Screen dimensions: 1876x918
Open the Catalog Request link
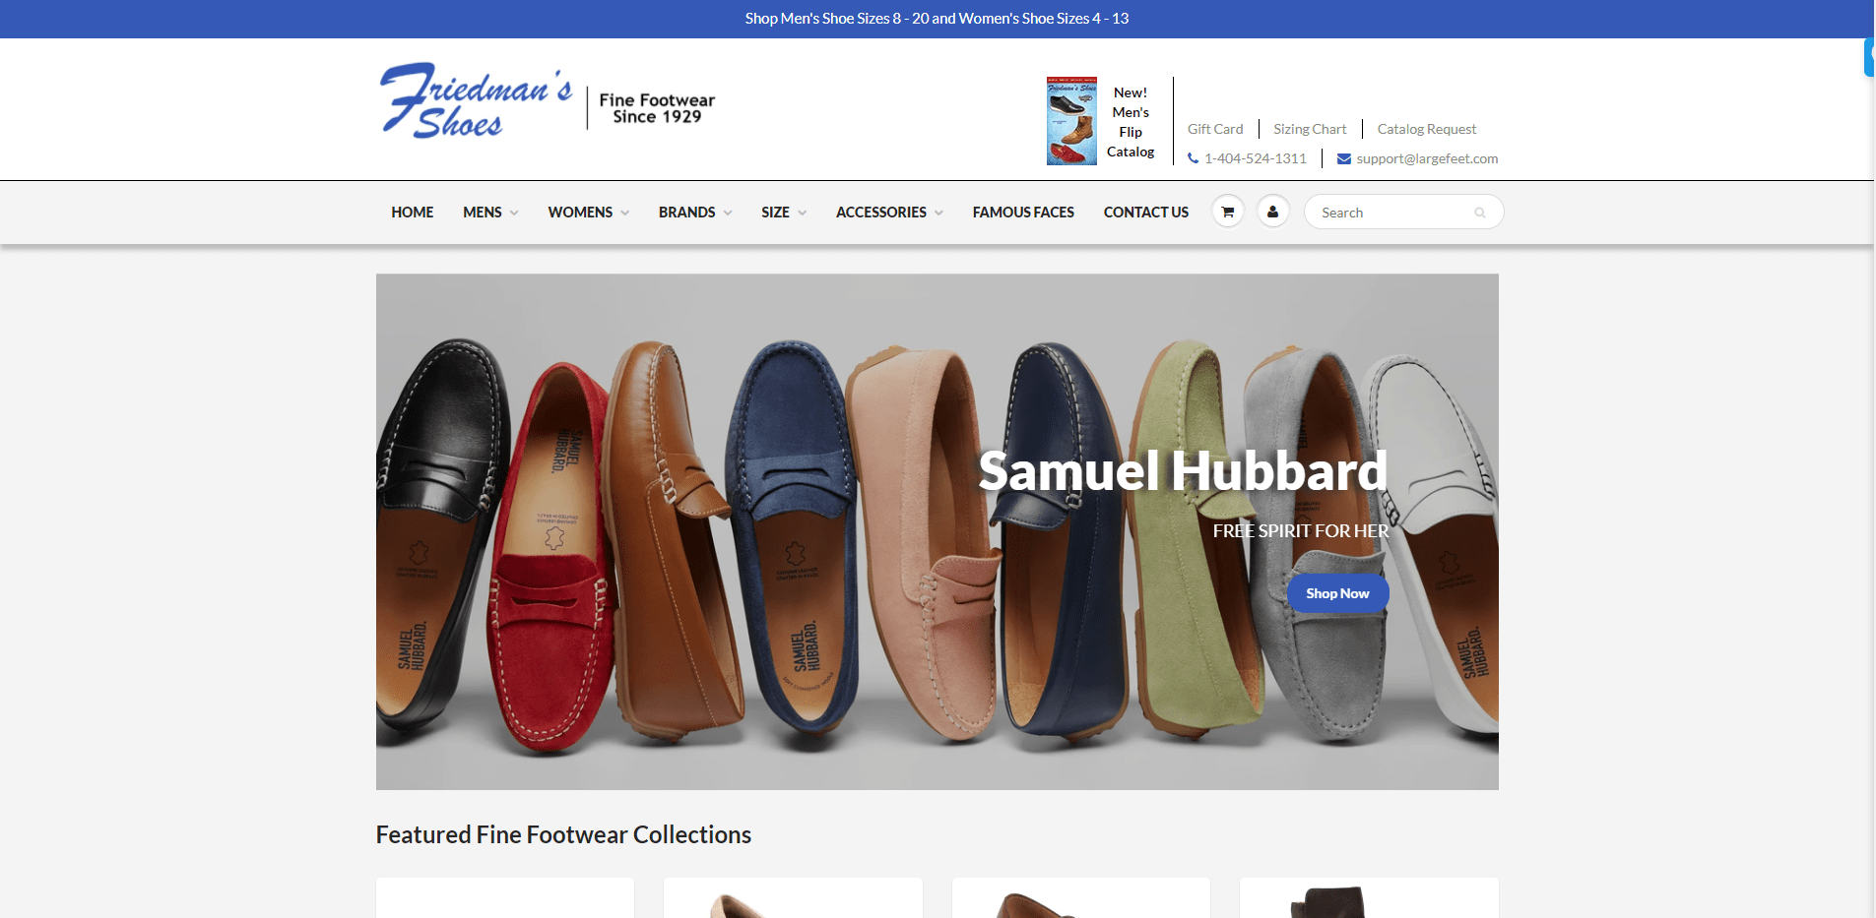[x=1427, y=129]
